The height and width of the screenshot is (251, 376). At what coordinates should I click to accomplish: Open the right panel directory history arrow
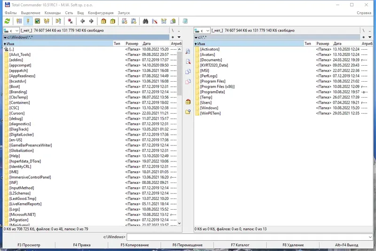[x=370, y=37]
